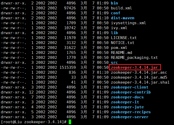Select the file size 31622
The height and width of the screenshot is (125, 174).
(70, 48)
